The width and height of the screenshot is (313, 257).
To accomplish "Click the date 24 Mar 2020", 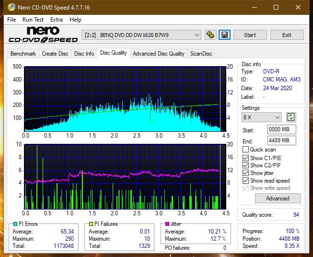I will coord(277,88).
